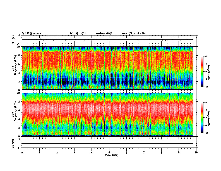Image resolution: width=221 pixels, height=171 pixels.
Task: Click the "2" kHz tick on ch.1 frequency axis
Action: point(19,82)
